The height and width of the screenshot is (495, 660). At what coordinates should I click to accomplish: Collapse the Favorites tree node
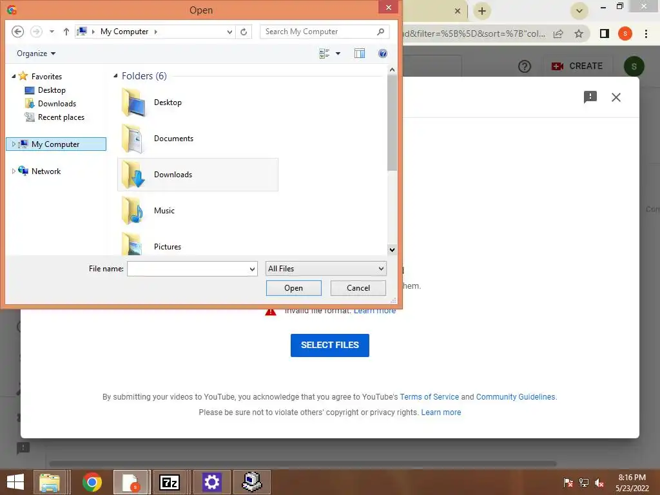coord(14,76)
